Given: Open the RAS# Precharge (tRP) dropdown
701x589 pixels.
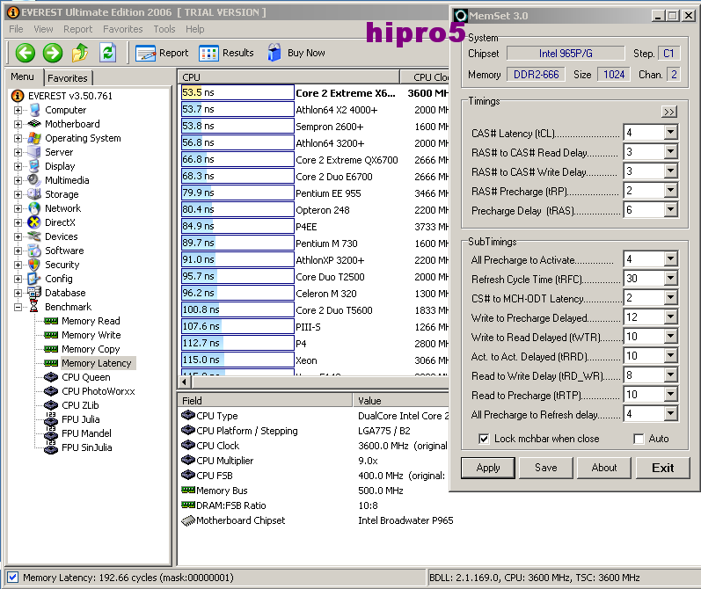Looking at the screenshot, I should (x=670, y=191).
